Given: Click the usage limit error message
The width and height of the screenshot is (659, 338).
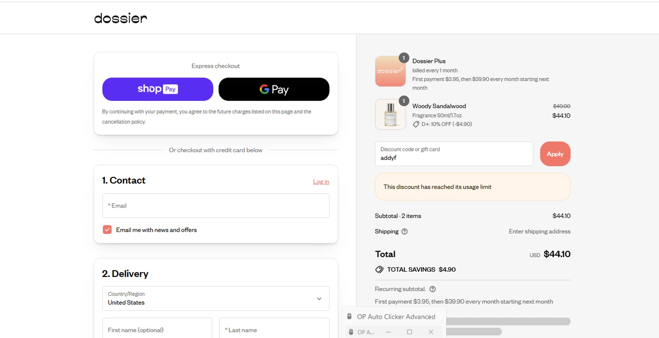Looking at the screenshot, I should coord(473,187).
